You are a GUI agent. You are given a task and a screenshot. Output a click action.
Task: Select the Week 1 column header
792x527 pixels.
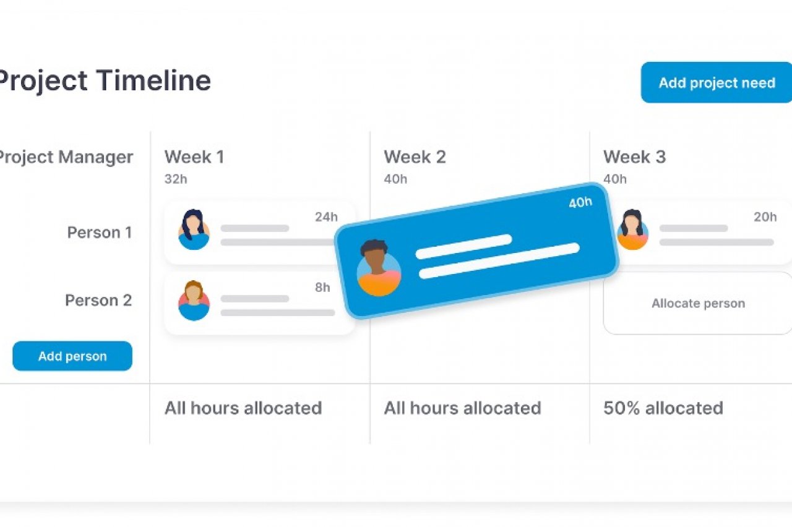coord(194,157)
